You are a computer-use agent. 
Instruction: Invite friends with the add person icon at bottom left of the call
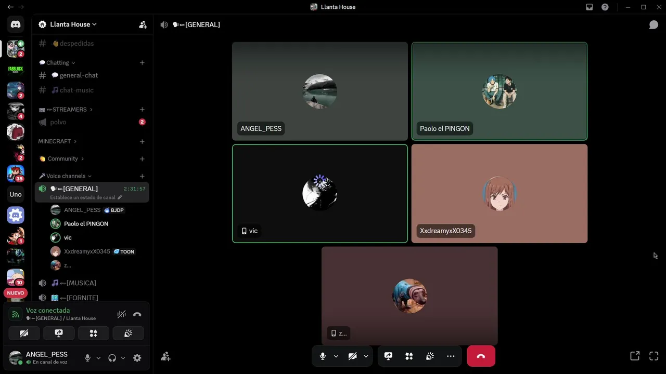click(165, 356)
